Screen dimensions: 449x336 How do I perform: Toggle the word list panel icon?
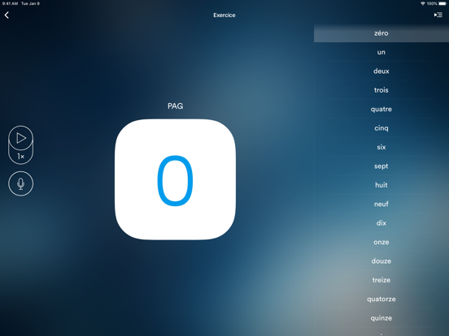click(438, 15)
